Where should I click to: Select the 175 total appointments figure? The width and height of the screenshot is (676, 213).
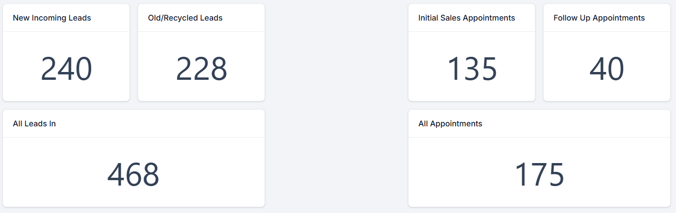[539, 175]
